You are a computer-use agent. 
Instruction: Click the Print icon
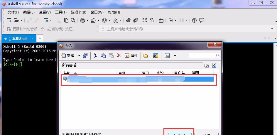coord(83,21)
